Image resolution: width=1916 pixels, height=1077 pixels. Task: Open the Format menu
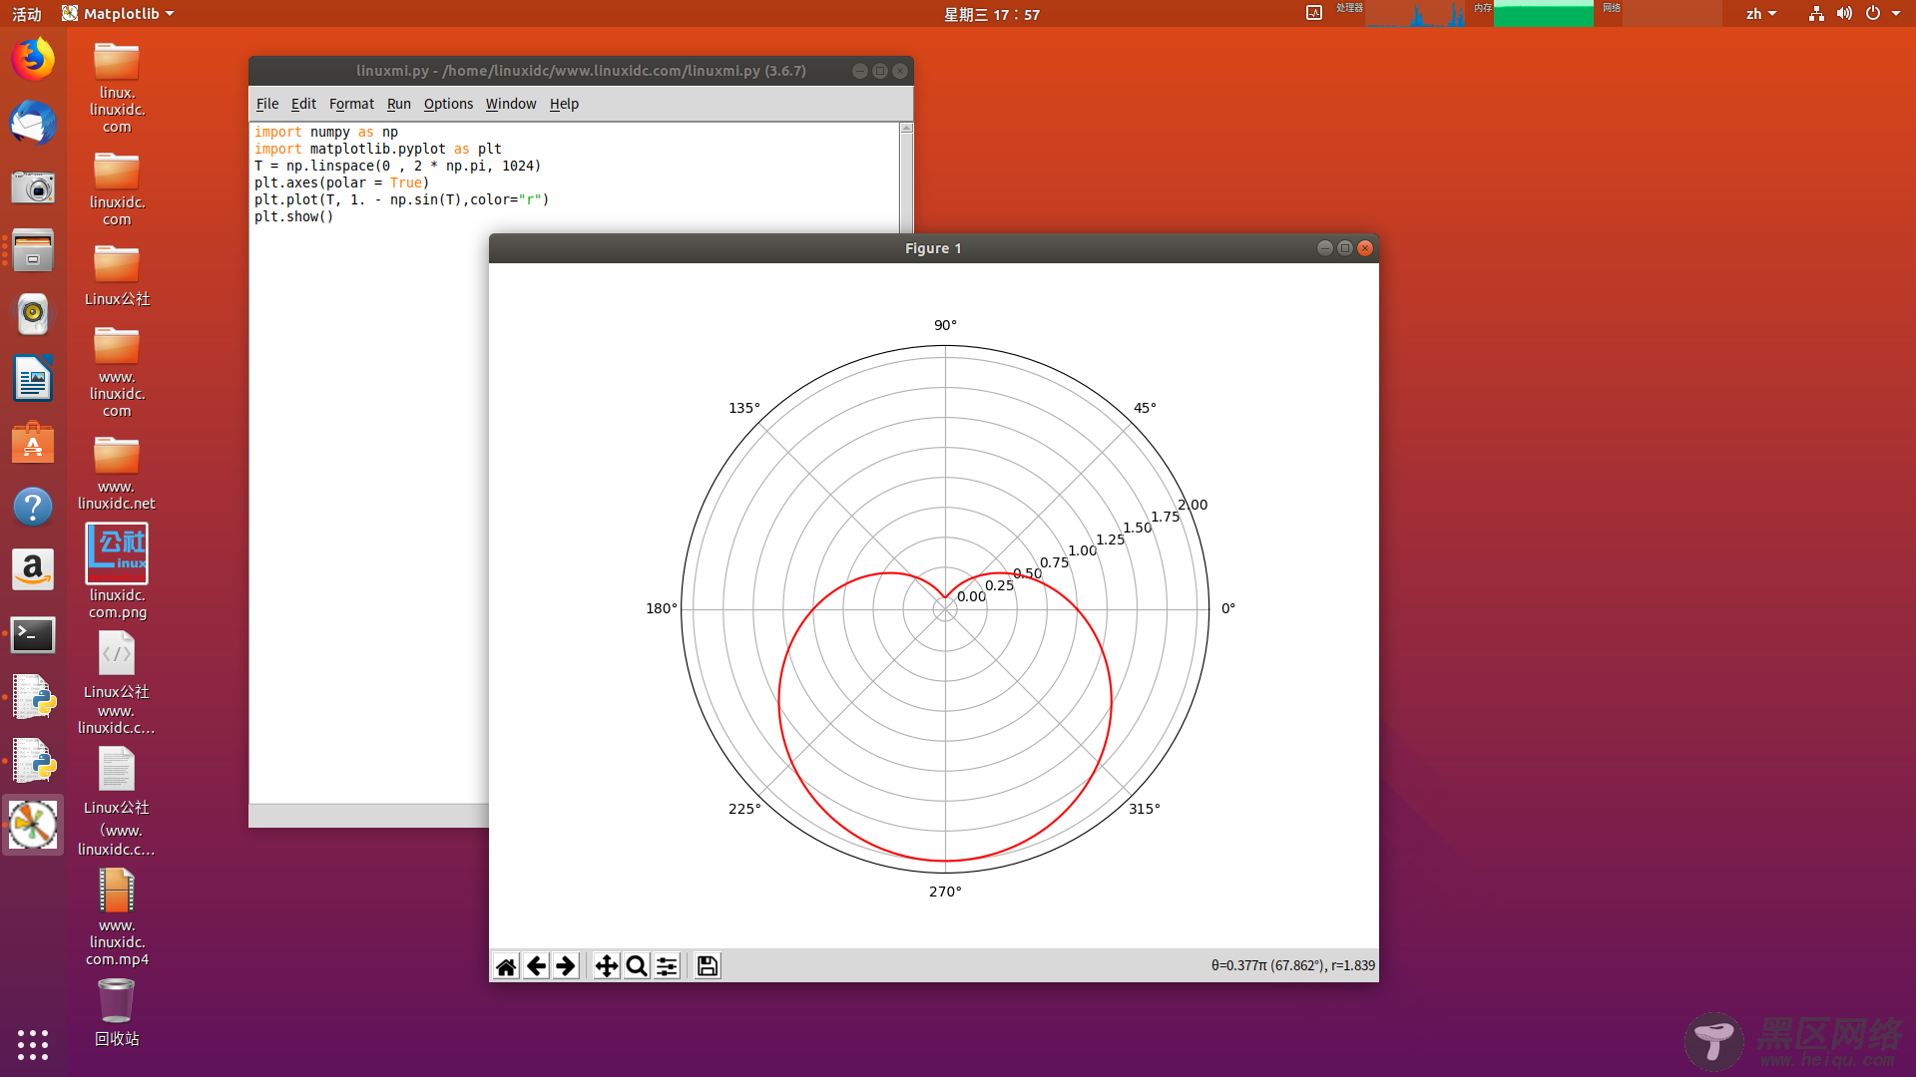[351, 104]
